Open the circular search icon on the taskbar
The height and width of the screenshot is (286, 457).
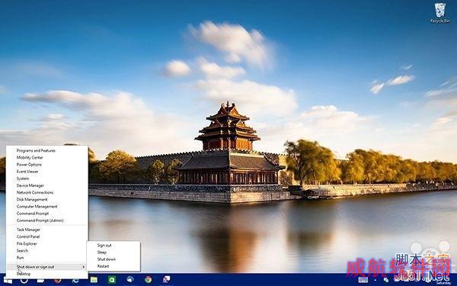tap(24, 281)
